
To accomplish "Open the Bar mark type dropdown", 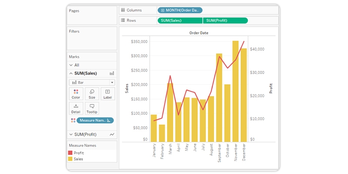I will click(92, 82).
